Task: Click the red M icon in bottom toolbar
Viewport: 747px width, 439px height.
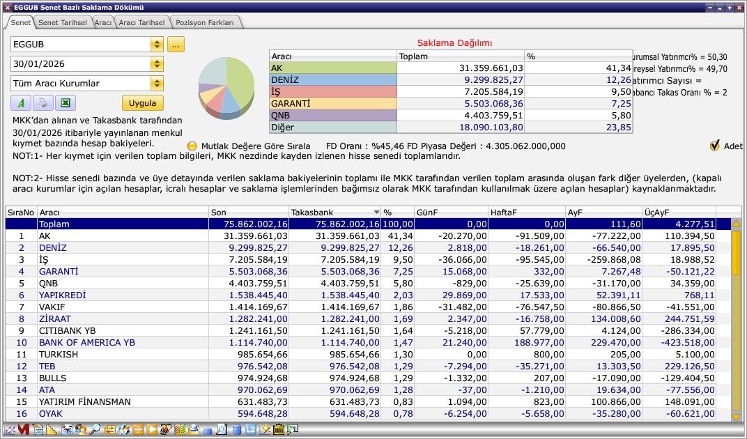Action: pyautogui.click(x=24, y=430)
